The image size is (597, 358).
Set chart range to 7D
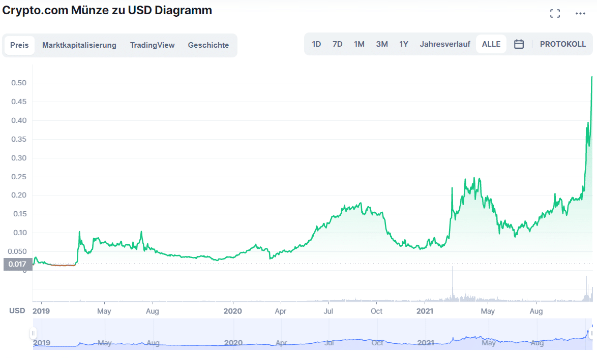coord(337,44)
